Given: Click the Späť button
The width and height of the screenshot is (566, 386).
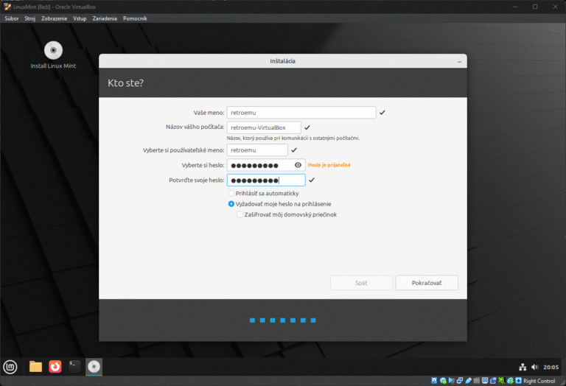Looking at the screenshot, I should click(x=361, y=283).
